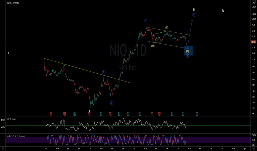257x151 pixels.
Task: Click the November 2020 teal earnings marker
Action: pos(140,114)
